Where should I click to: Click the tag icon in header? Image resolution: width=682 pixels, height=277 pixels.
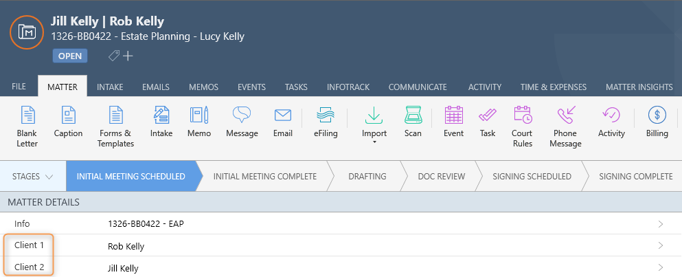coord(114,56)
